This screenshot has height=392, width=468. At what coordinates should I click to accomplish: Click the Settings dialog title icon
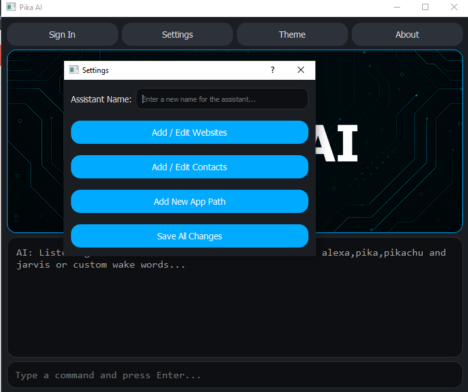coord(73,70)
